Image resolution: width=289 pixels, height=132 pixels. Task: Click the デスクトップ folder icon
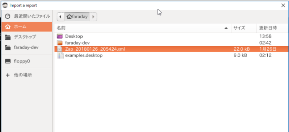click(8, 37)
